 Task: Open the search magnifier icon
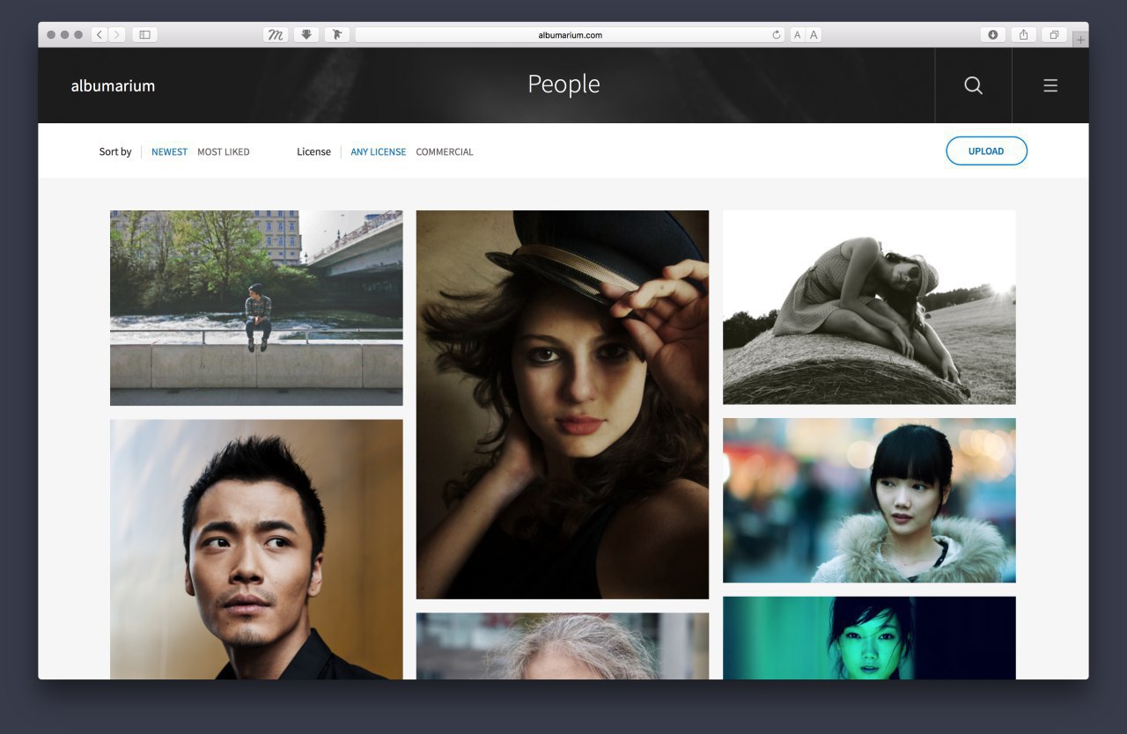point(973,85)
